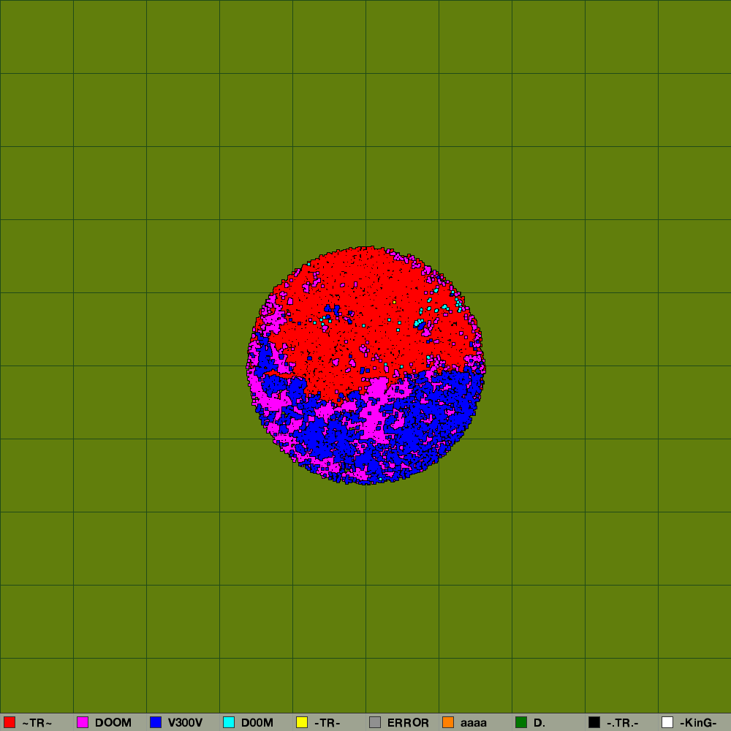Viewport: 731px width, 731px height.
Task: Select the -TR- label next to yellow swatch
Action: coord(327,723)
